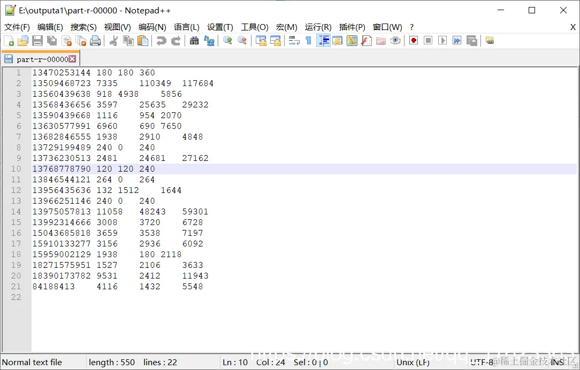Start macro recording with the red dot
The image size is (580, 370).
click(x=414, y=41)
